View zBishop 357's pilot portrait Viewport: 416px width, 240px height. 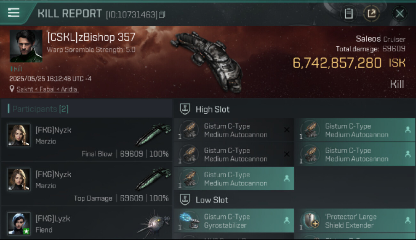coord(26,46)
